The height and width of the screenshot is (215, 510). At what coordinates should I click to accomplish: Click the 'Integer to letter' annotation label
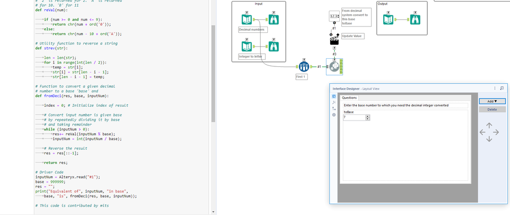click(252, 57)
